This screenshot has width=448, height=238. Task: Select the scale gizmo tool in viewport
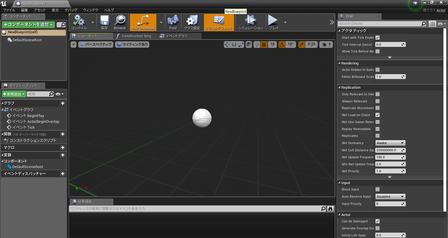(241, 44)
